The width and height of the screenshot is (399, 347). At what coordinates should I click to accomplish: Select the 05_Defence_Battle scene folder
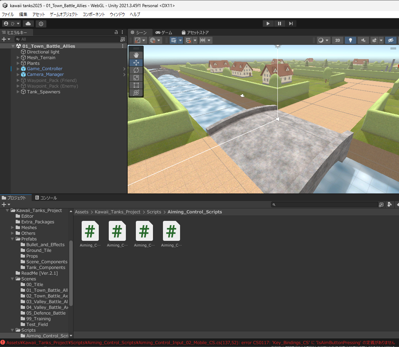tap(46, 313)
